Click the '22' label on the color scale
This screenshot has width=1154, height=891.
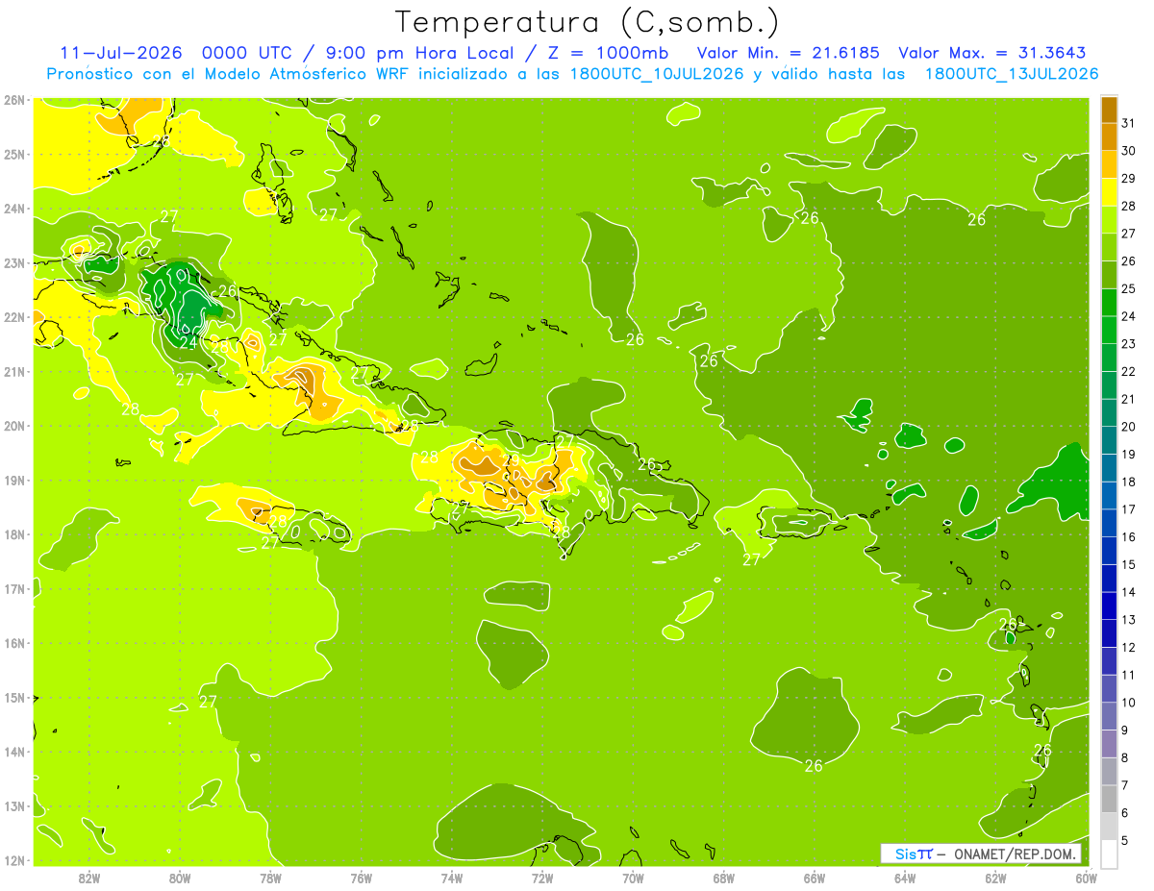[x=1129, y=371]
